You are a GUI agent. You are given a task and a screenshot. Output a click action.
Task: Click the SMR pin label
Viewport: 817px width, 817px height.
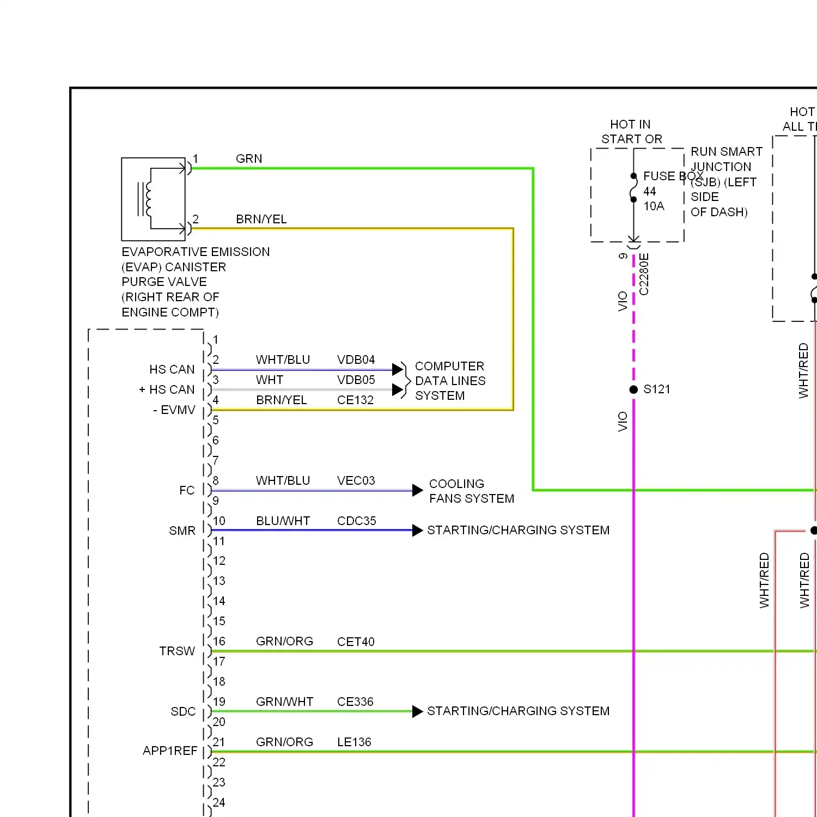182,531
